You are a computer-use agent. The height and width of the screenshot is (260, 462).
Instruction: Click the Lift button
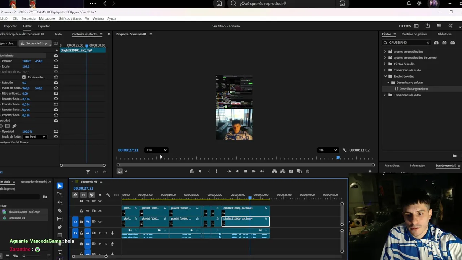[x=274, y=171]
